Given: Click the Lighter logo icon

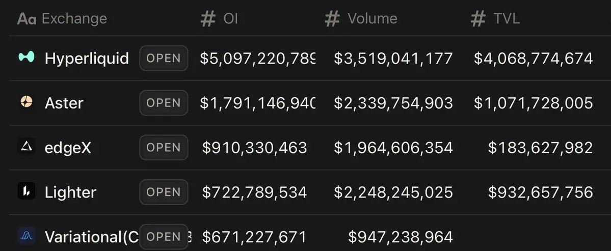Looking at the screenshot, I should pyautogui.click(x=26, y=192).
